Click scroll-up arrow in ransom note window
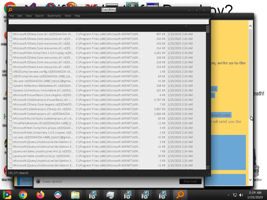Viewport: 267px width, 200px height. tap(250, 26)
